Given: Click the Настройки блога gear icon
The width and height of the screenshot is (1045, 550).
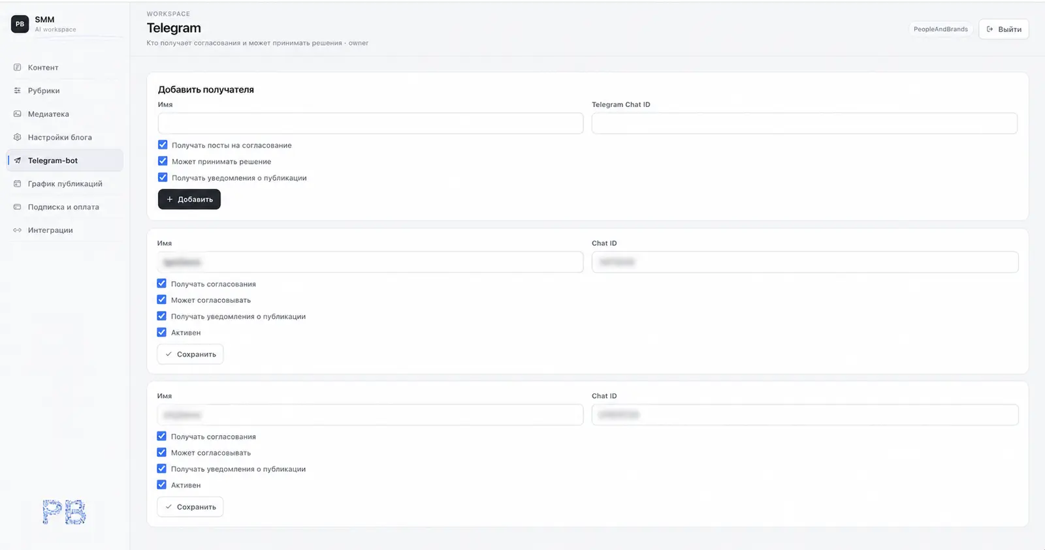Looking at the screenshot, I should click(18, 137).
